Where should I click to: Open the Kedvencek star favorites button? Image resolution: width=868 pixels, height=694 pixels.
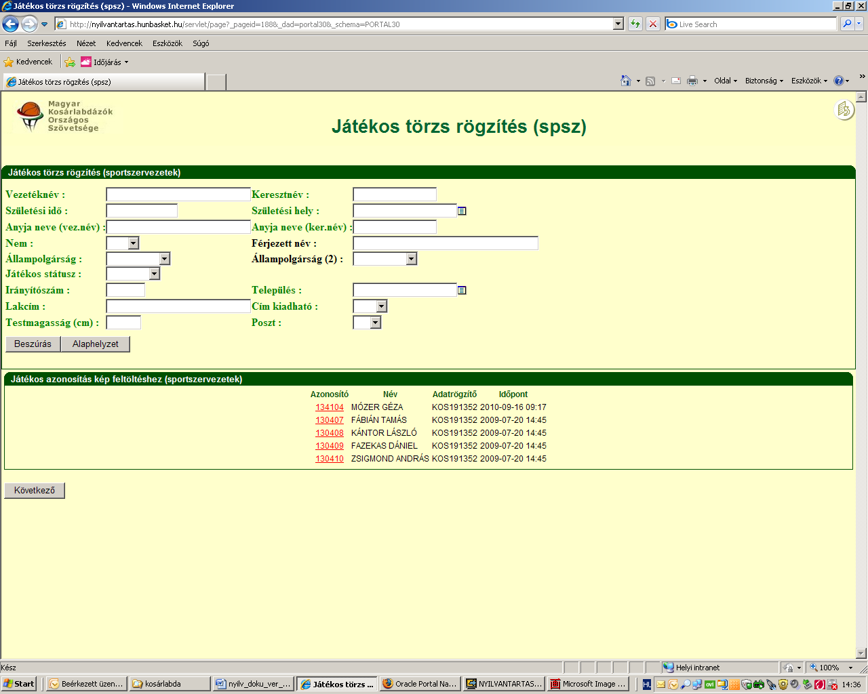click(28, 62)
